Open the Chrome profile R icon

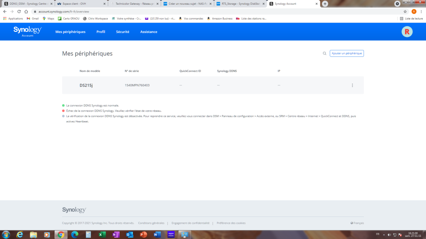[x=414, y=11]
